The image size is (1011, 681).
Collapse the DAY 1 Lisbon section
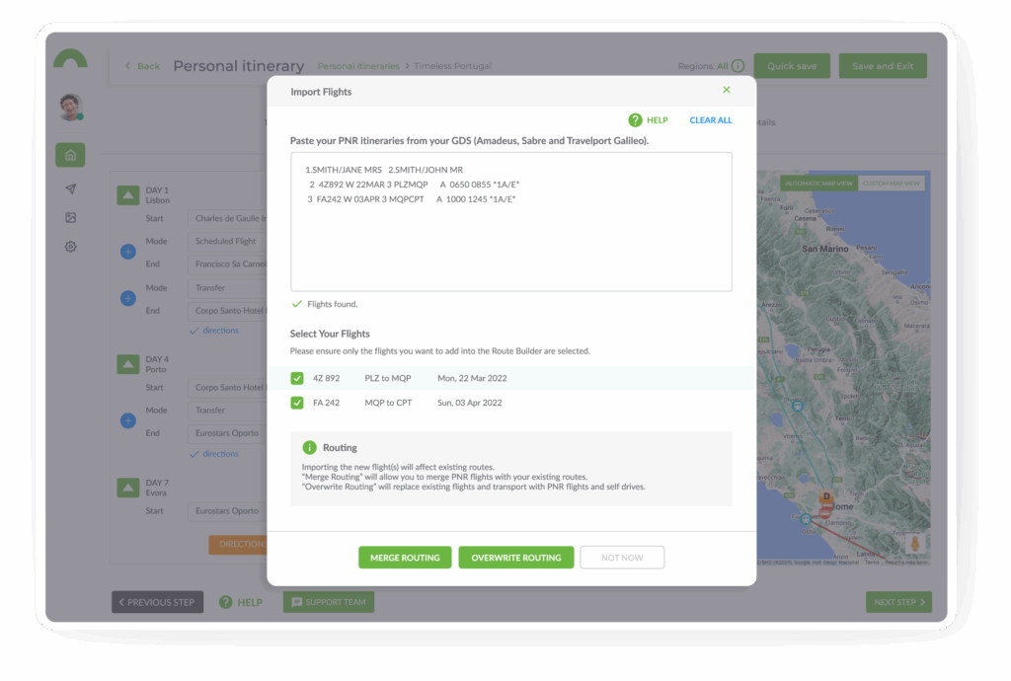pyautogui.click(x=127, y=194)
